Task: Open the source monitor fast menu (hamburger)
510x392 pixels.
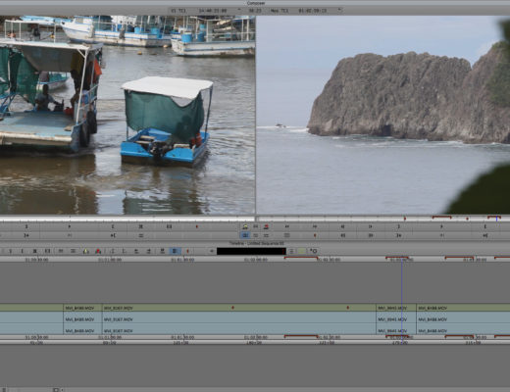Action: 141,235
